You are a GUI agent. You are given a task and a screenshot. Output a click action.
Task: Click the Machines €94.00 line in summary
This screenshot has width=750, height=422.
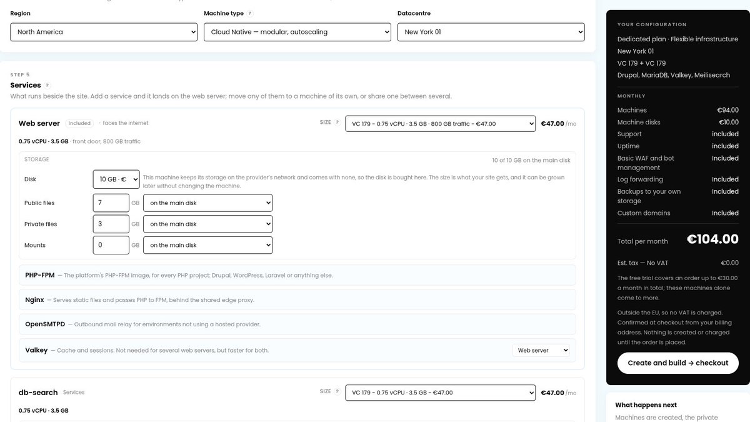678,110
